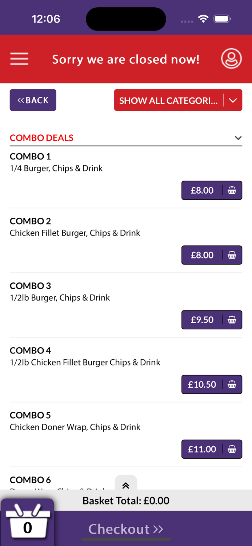This screenshot has height=546, width=252.
Task: Tap the £8.00 price for COMBO 1
Action: (202, 190)
